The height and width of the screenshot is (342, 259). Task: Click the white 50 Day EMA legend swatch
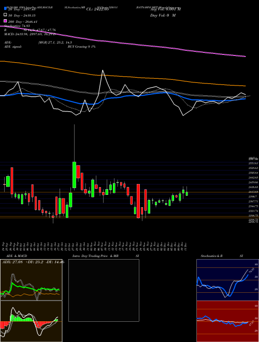click(5, 15)
